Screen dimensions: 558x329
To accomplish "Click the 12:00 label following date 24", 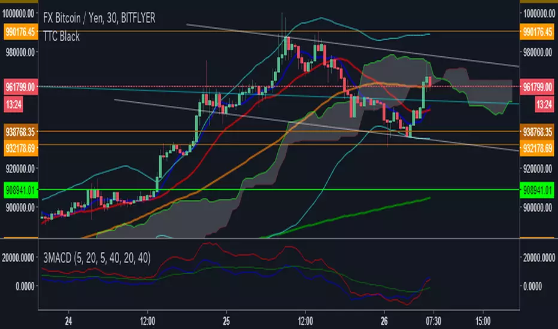I will (147, 321).
